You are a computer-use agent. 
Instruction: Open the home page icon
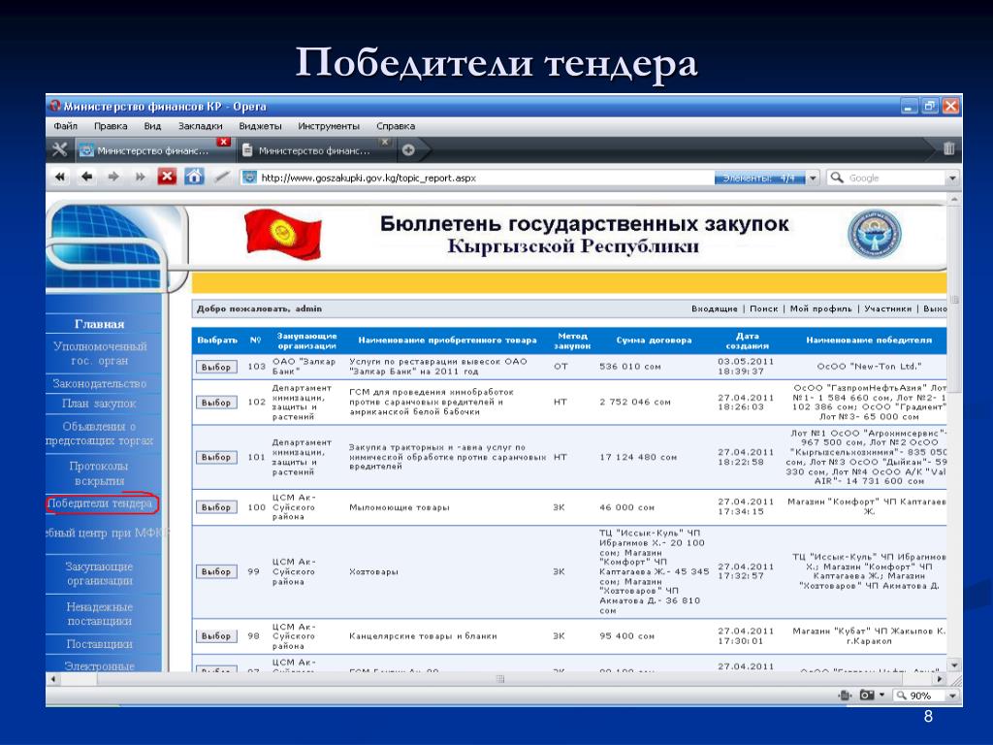[194, 177]
